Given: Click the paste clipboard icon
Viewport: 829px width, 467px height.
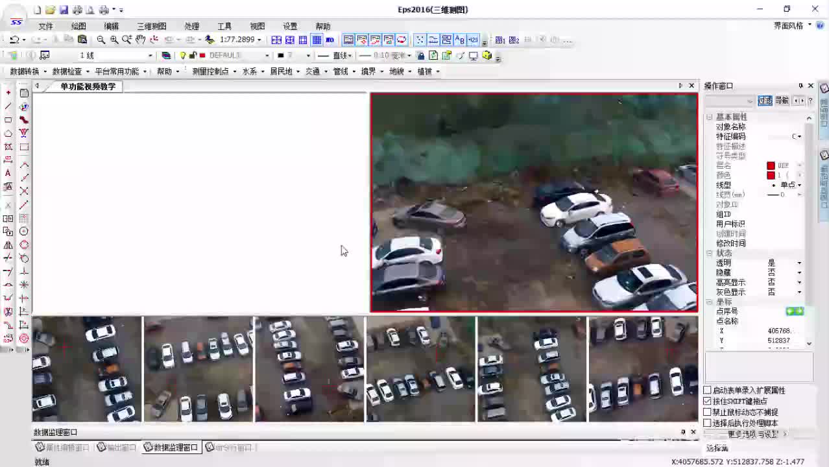Looking at the screenshot, I should pyautogui.click(x=82, y=40).
